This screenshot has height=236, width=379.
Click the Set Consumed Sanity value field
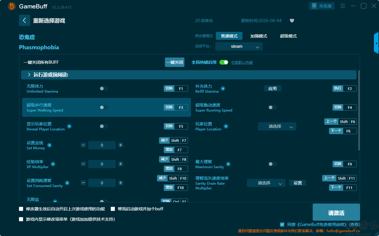(x=102, y=183)
